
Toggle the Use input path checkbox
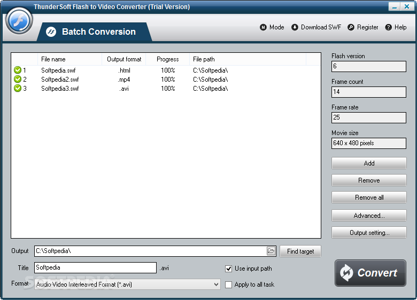[x=228, y=269]
